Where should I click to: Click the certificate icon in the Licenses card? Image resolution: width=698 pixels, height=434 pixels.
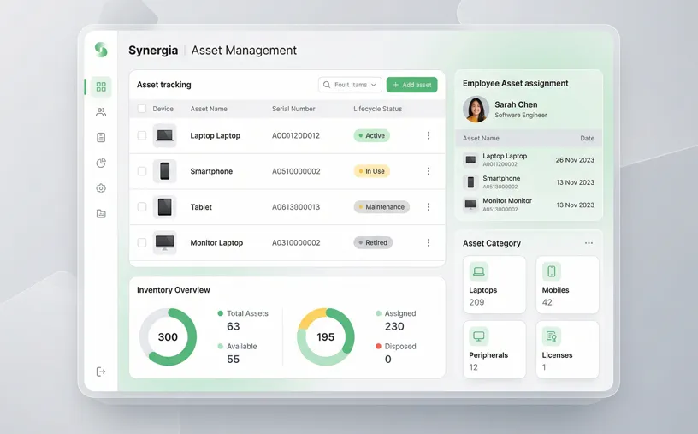(x=552, y=336)
